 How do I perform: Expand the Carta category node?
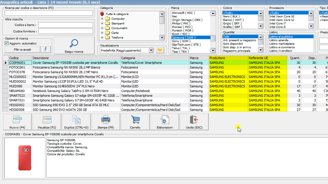point(102,33)
